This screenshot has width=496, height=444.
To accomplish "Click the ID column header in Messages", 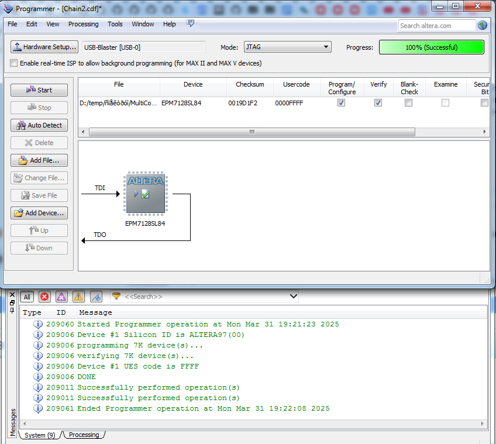I will pos(61,312).
